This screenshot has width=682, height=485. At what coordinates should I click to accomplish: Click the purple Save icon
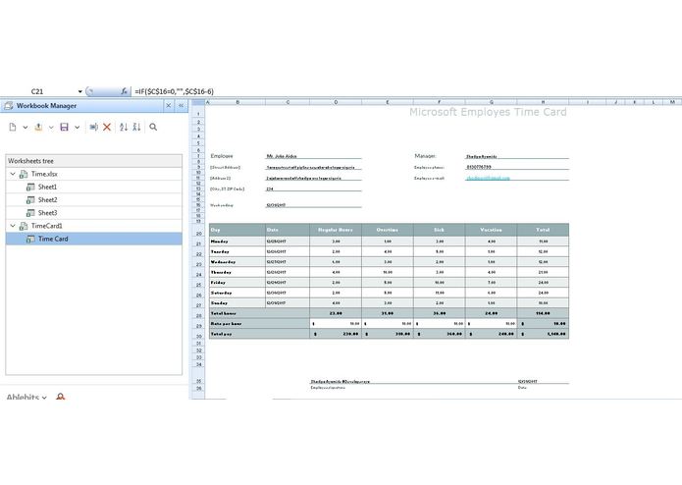click(x=65, y=127)
